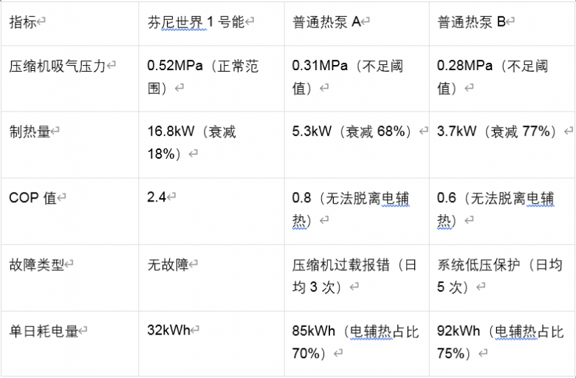Click the COP 值 row label

(32, 198)
